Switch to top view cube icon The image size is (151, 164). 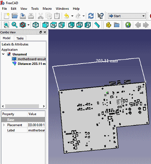point(53,25)
